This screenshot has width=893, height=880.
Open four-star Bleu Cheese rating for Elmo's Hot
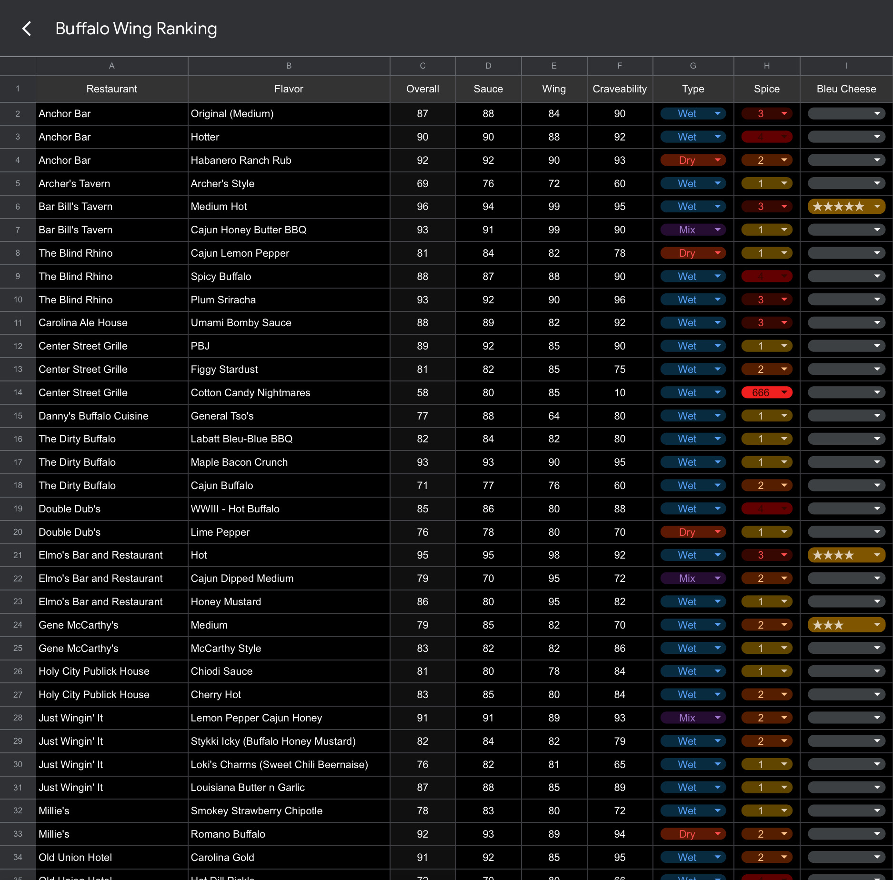coord(846,555)
